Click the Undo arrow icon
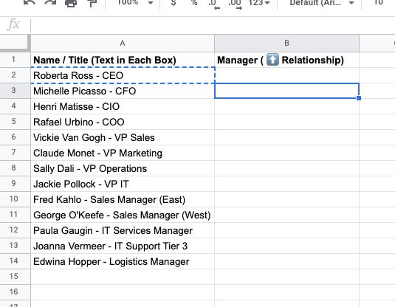The image size is (395, 307). click(30, 2)
